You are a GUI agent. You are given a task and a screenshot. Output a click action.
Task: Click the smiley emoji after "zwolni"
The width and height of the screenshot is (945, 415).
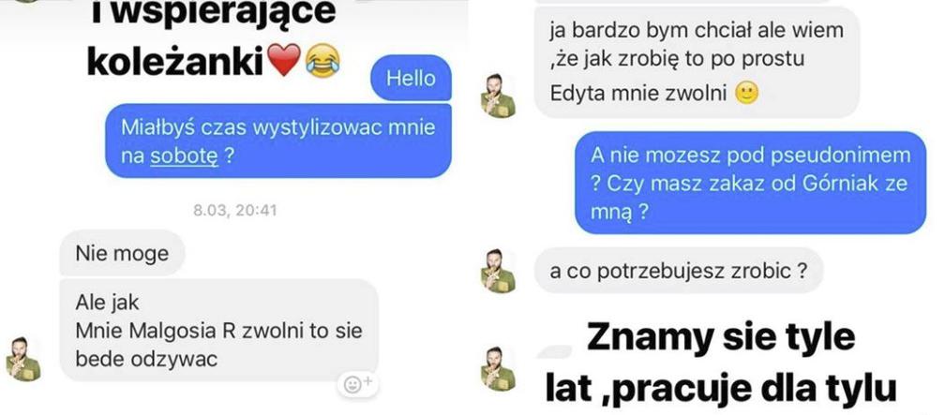point(746,94)
